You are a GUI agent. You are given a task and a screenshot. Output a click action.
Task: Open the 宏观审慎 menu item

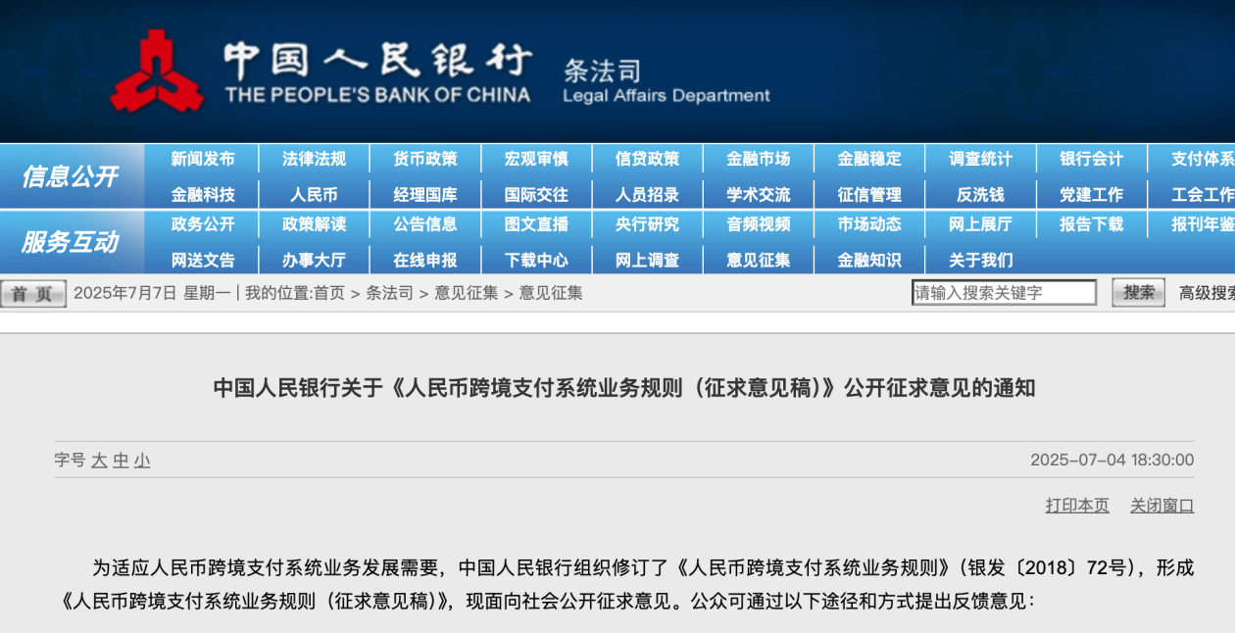click(536, 159)
